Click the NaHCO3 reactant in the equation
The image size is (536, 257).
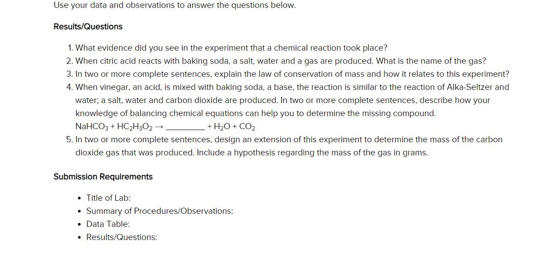click(x=92, y=127)
